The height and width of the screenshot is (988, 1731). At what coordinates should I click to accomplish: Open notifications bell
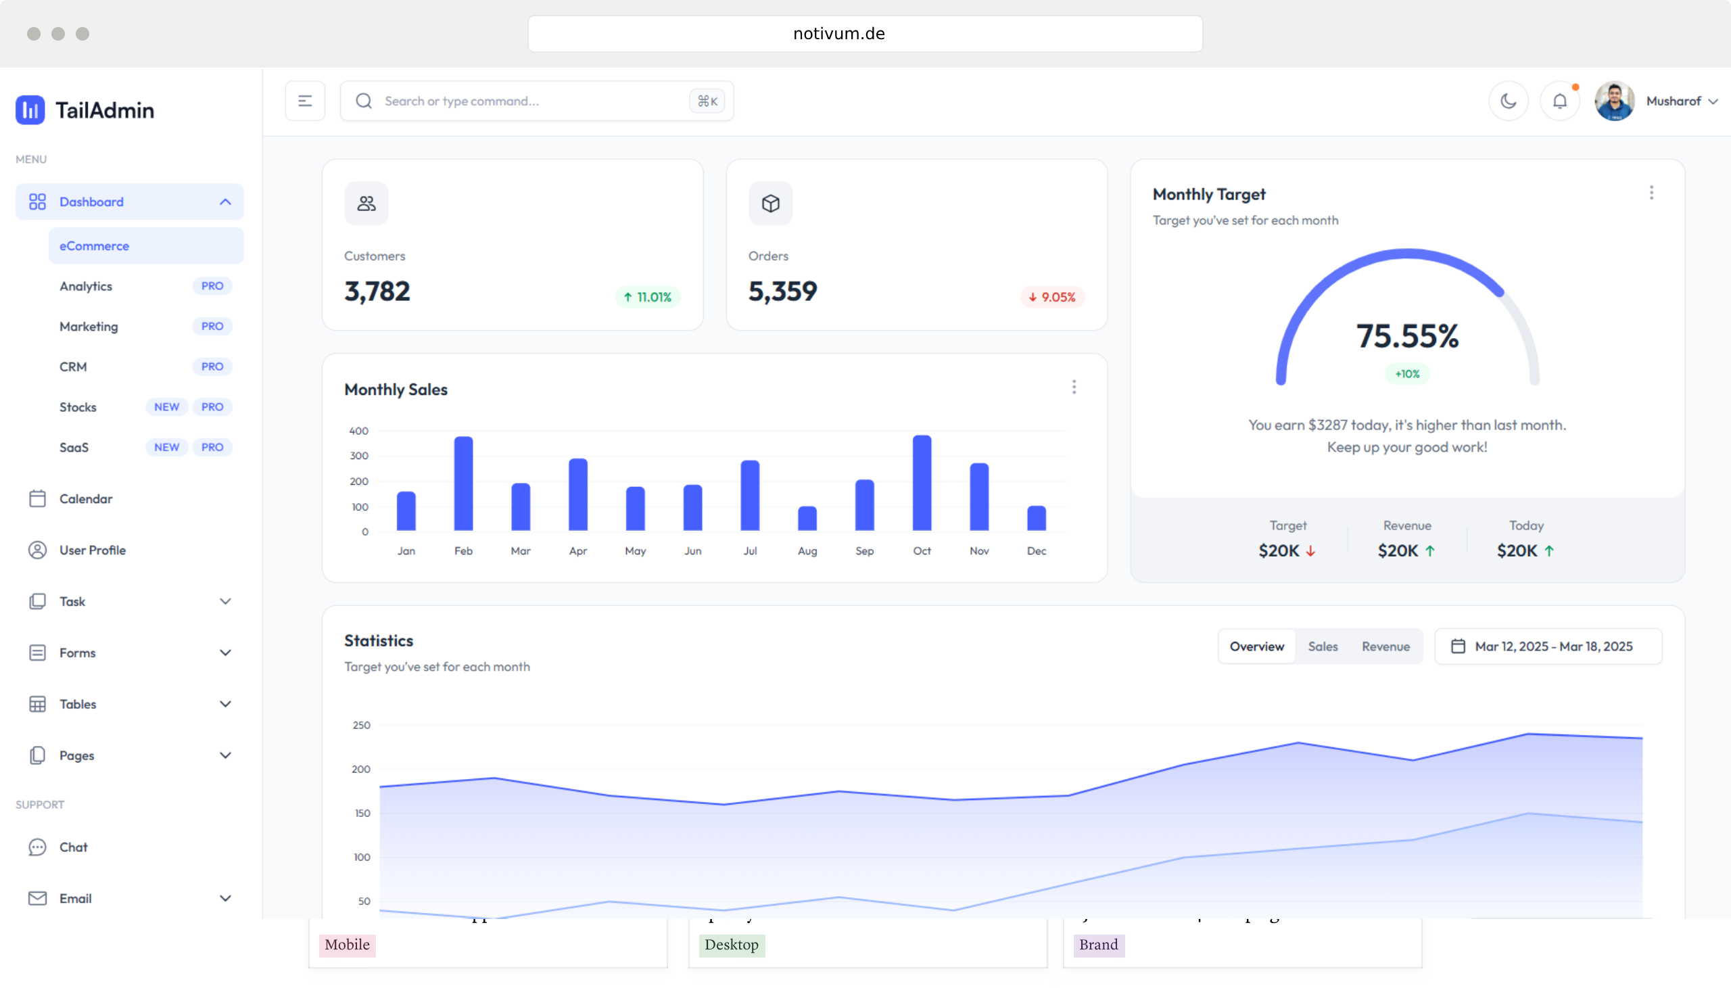(1560, 101)
